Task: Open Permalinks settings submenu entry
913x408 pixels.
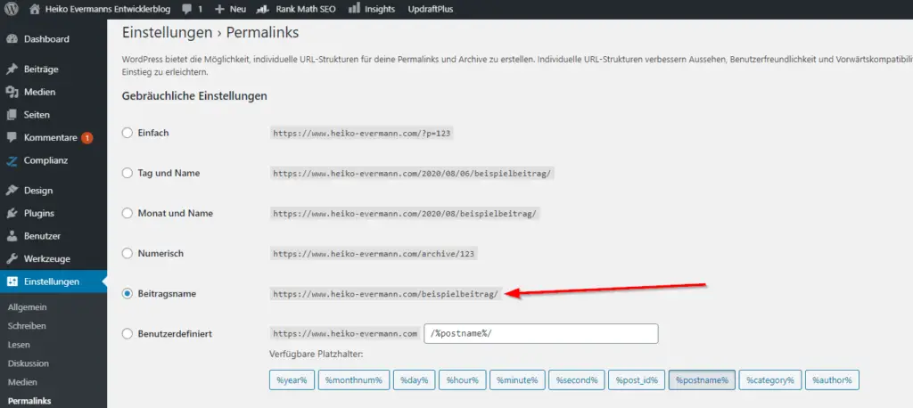Action: point(29,401)
